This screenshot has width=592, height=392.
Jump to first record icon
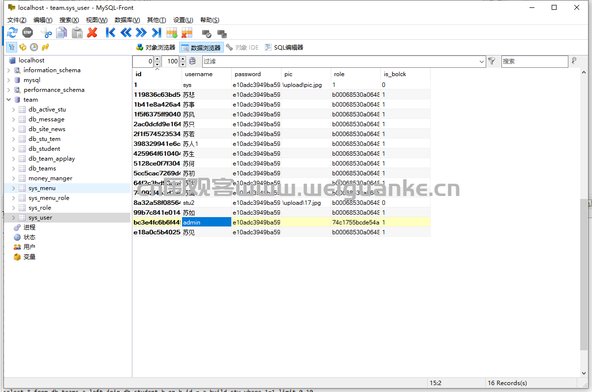point(111,33)
